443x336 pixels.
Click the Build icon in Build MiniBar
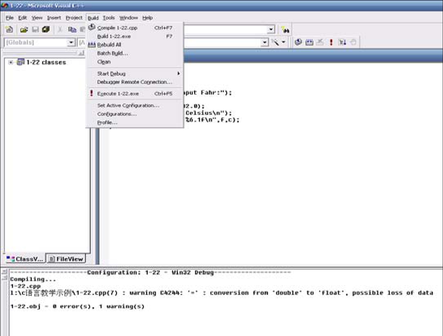tap(309, 42)
